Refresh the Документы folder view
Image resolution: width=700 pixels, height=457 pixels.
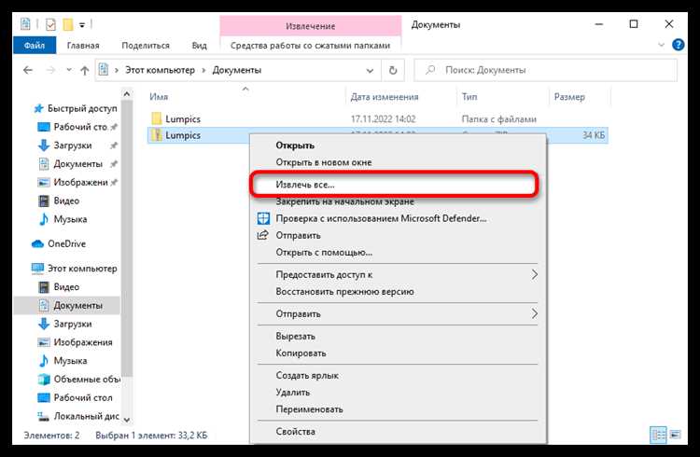tap(393, 70)
